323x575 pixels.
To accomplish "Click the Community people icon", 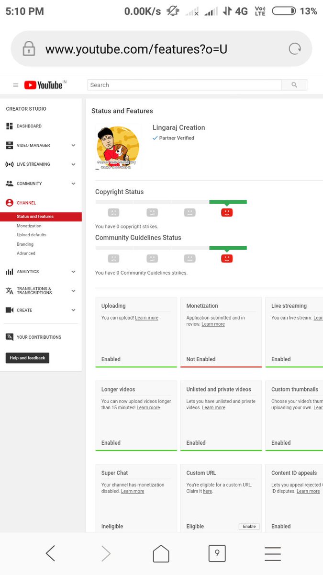I will click(9, 184).
